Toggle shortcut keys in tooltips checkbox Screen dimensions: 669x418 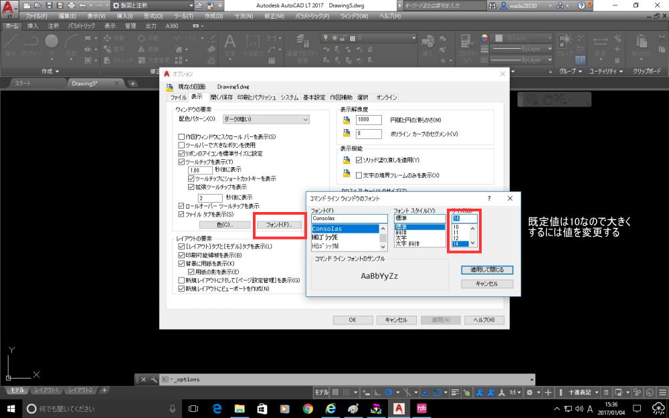pyautogui.click(x=191, y=179)
